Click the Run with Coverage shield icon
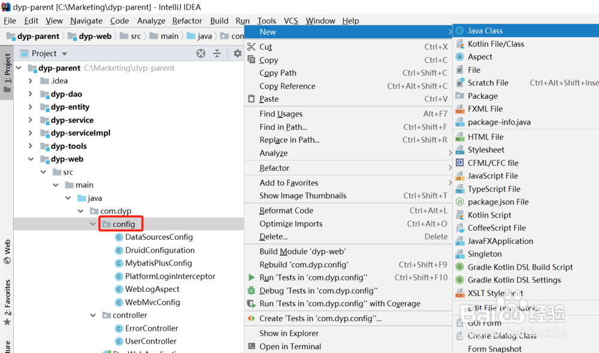 (252, 304)
